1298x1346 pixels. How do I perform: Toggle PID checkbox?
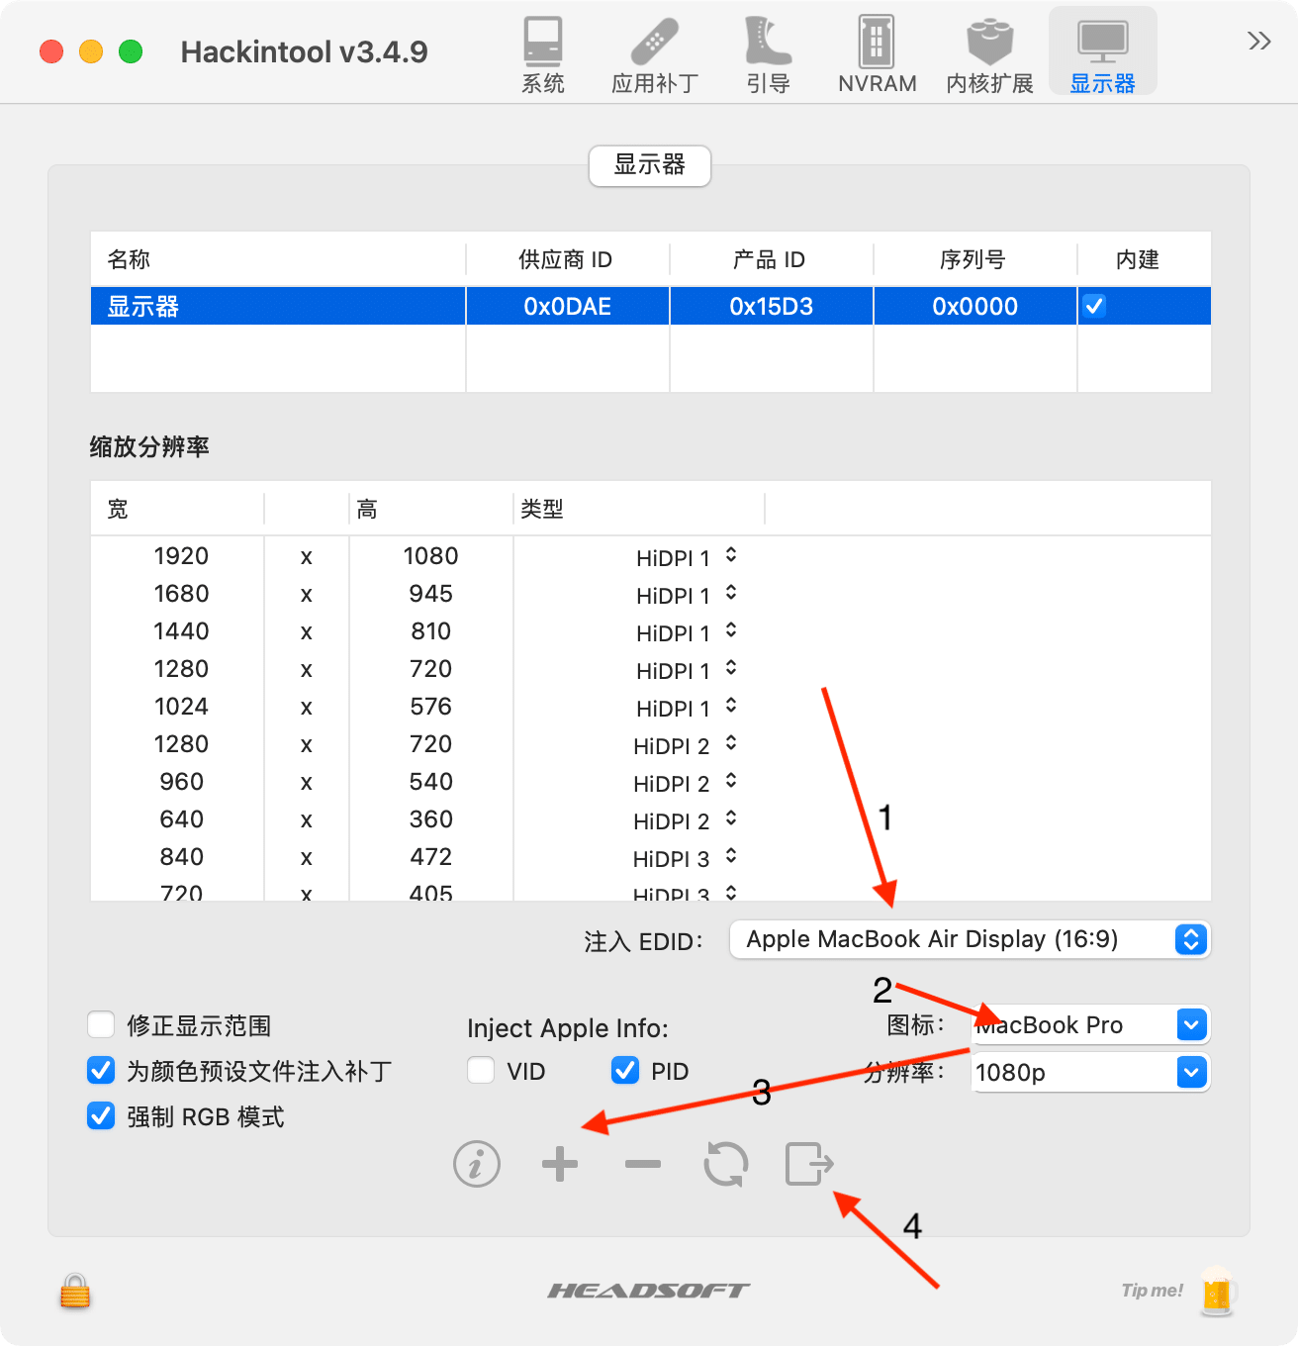pyautogui.click(x=625, y=1070)
